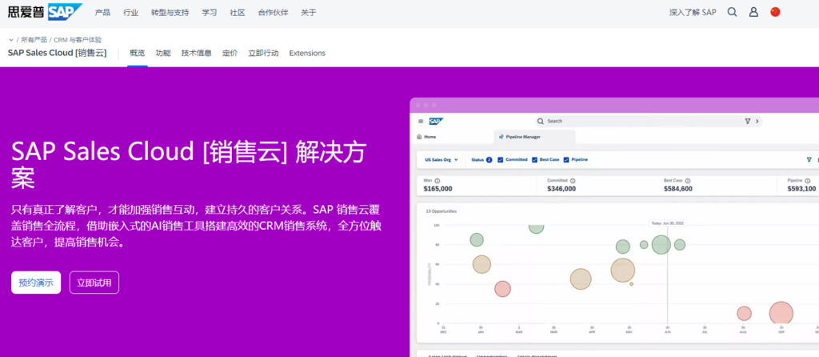Click the $346,000 Committed value
Image resolution: width=819 pixels, height=357 pixels.
(561, 189)
